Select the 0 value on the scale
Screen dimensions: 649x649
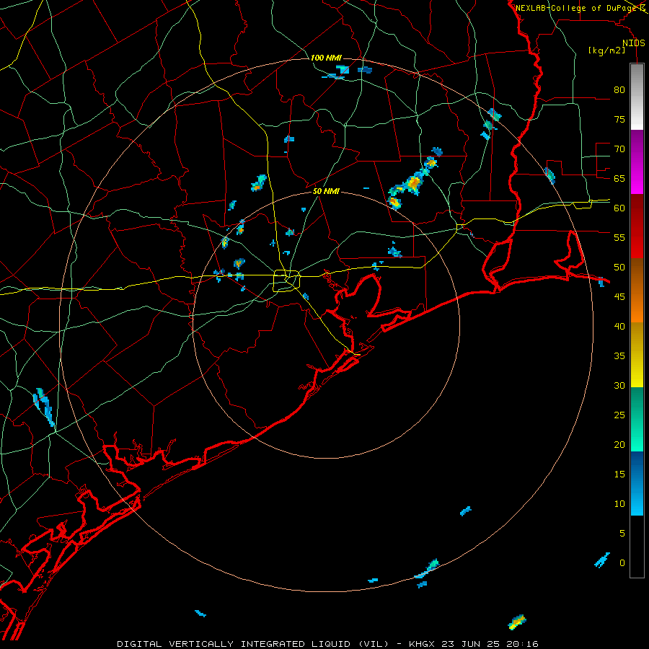(x=622, y=563)
